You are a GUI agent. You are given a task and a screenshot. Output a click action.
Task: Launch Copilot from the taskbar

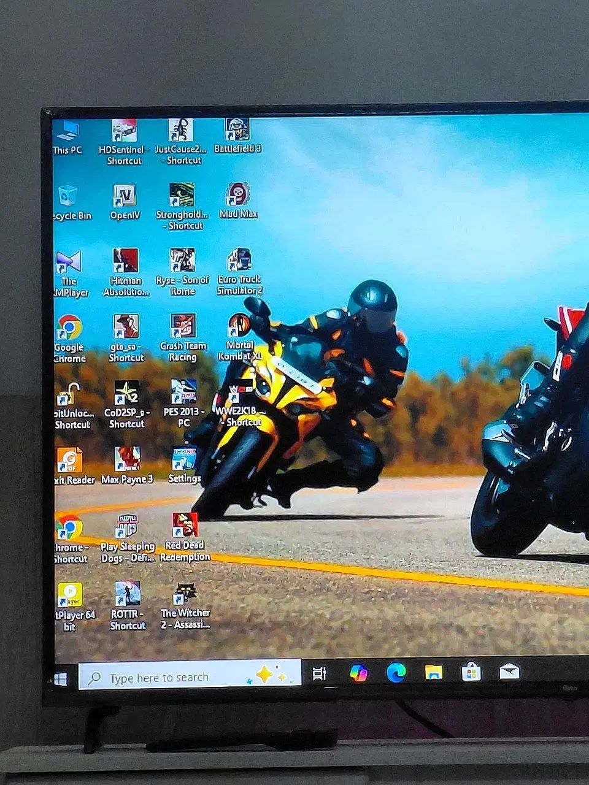(x=358, y=673)
